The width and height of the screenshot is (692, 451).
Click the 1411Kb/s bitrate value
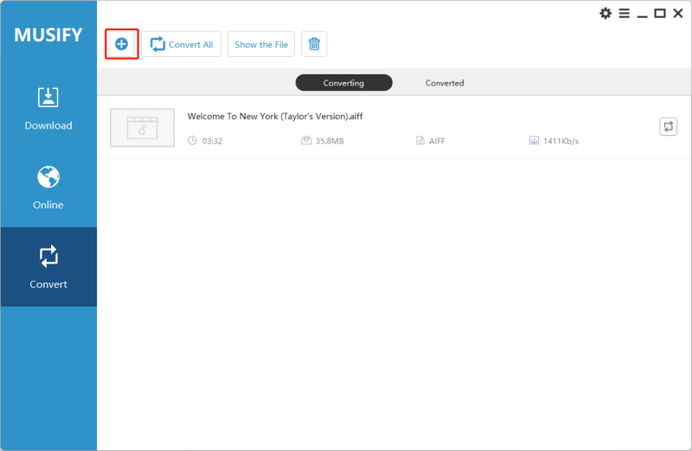(x=561, y=141)
